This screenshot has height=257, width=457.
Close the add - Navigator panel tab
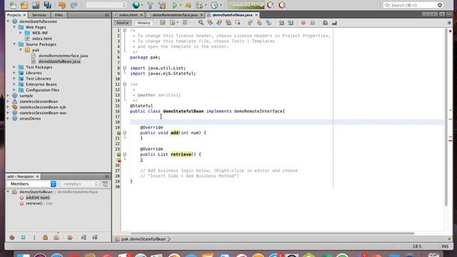[x=37, y=176]
